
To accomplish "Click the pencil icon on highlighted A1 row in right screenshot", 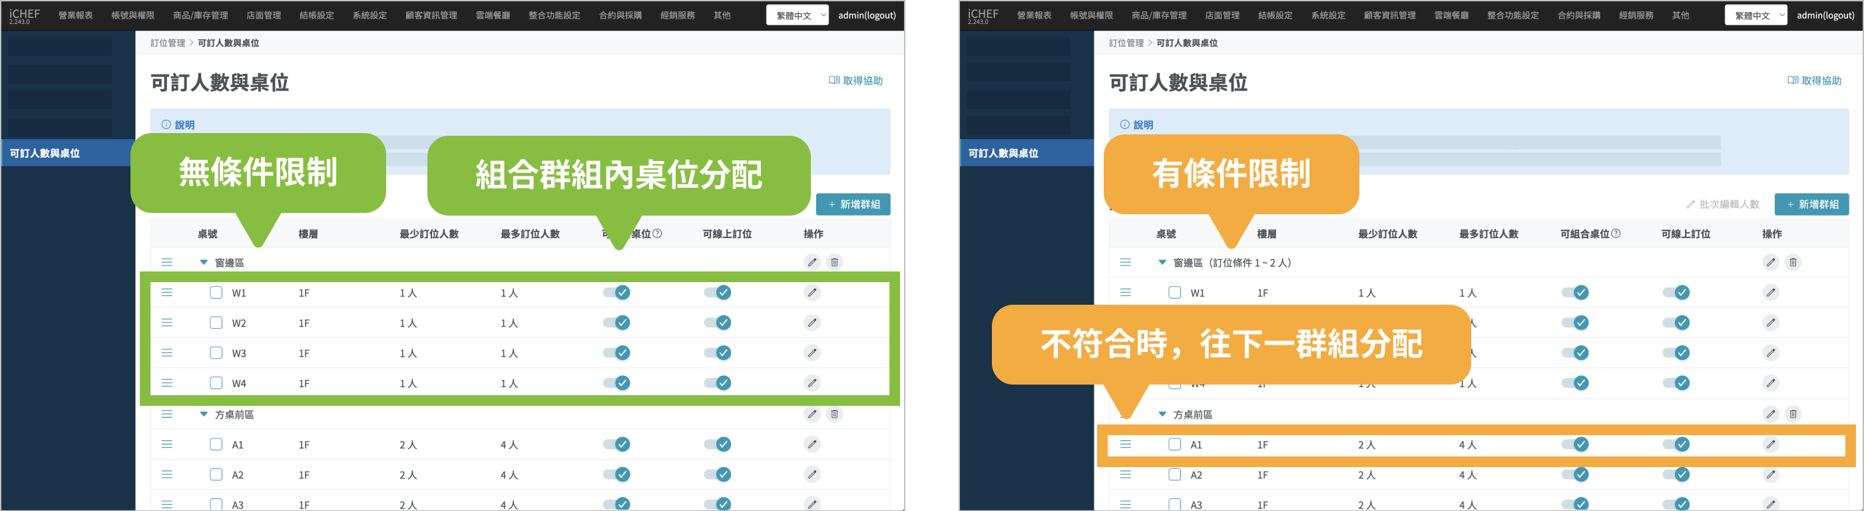I will point(1770,444).
